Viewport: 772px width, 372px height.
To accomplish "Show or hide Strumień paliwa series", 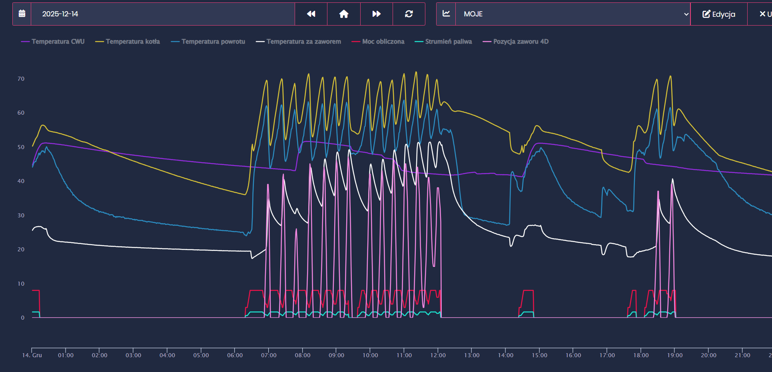I will tap(443, 42).
